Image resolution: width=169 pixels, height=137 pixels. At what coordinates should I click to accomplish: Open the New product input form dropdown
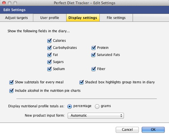pos(96,116)
